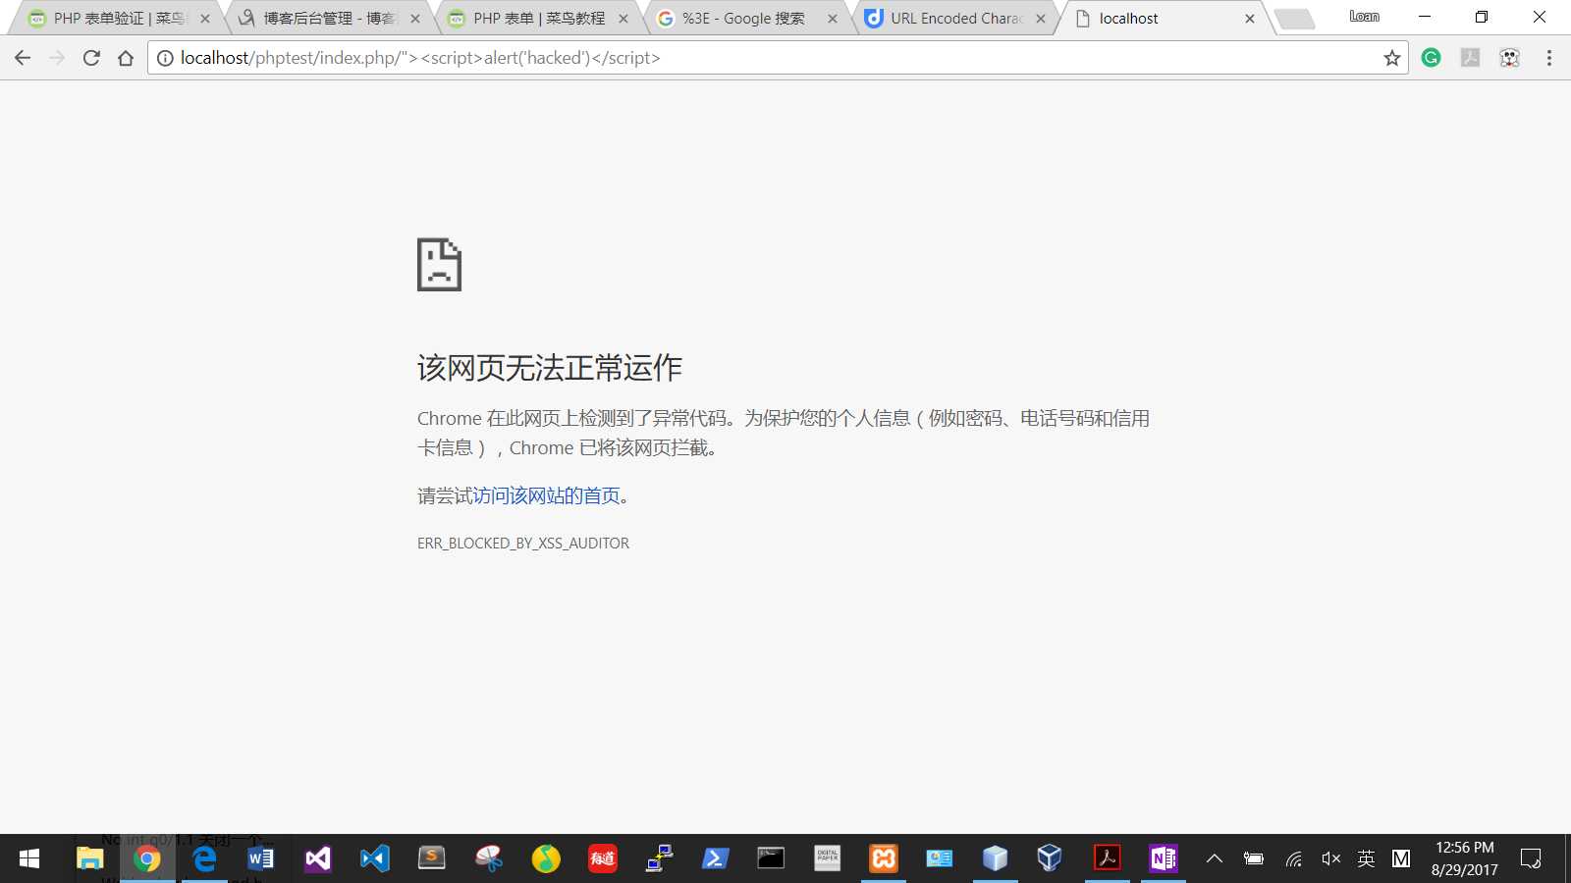Switch the 英 input language indicator
Screen dimensions: 1571x883
pos(1366,858)
